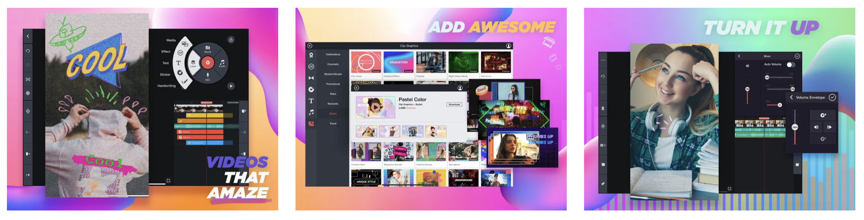Select the Stylish category

click(x=333, y=113)
